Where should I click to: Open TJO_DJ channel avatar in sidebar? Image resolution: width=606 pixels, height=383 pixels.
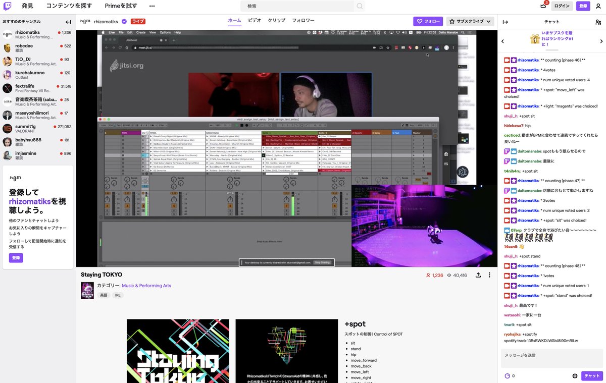7,62
